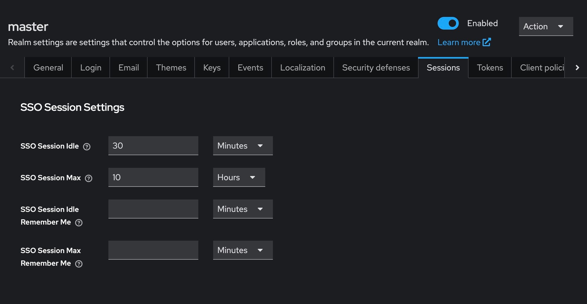Click the master realm title
This screenshot has height=304, width=587.
(x=28, y=27)
